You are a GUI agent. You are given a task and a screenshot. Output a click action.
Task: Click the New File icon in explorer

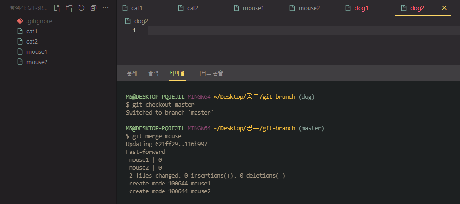tap(58, 8)
